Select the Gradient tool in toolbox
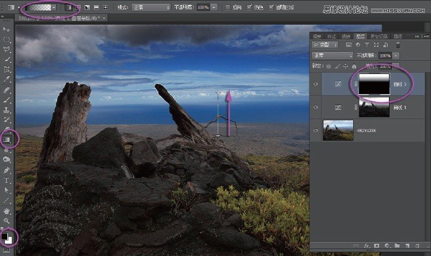This screenshot has height=256, width=431. (x=6, y=139)
